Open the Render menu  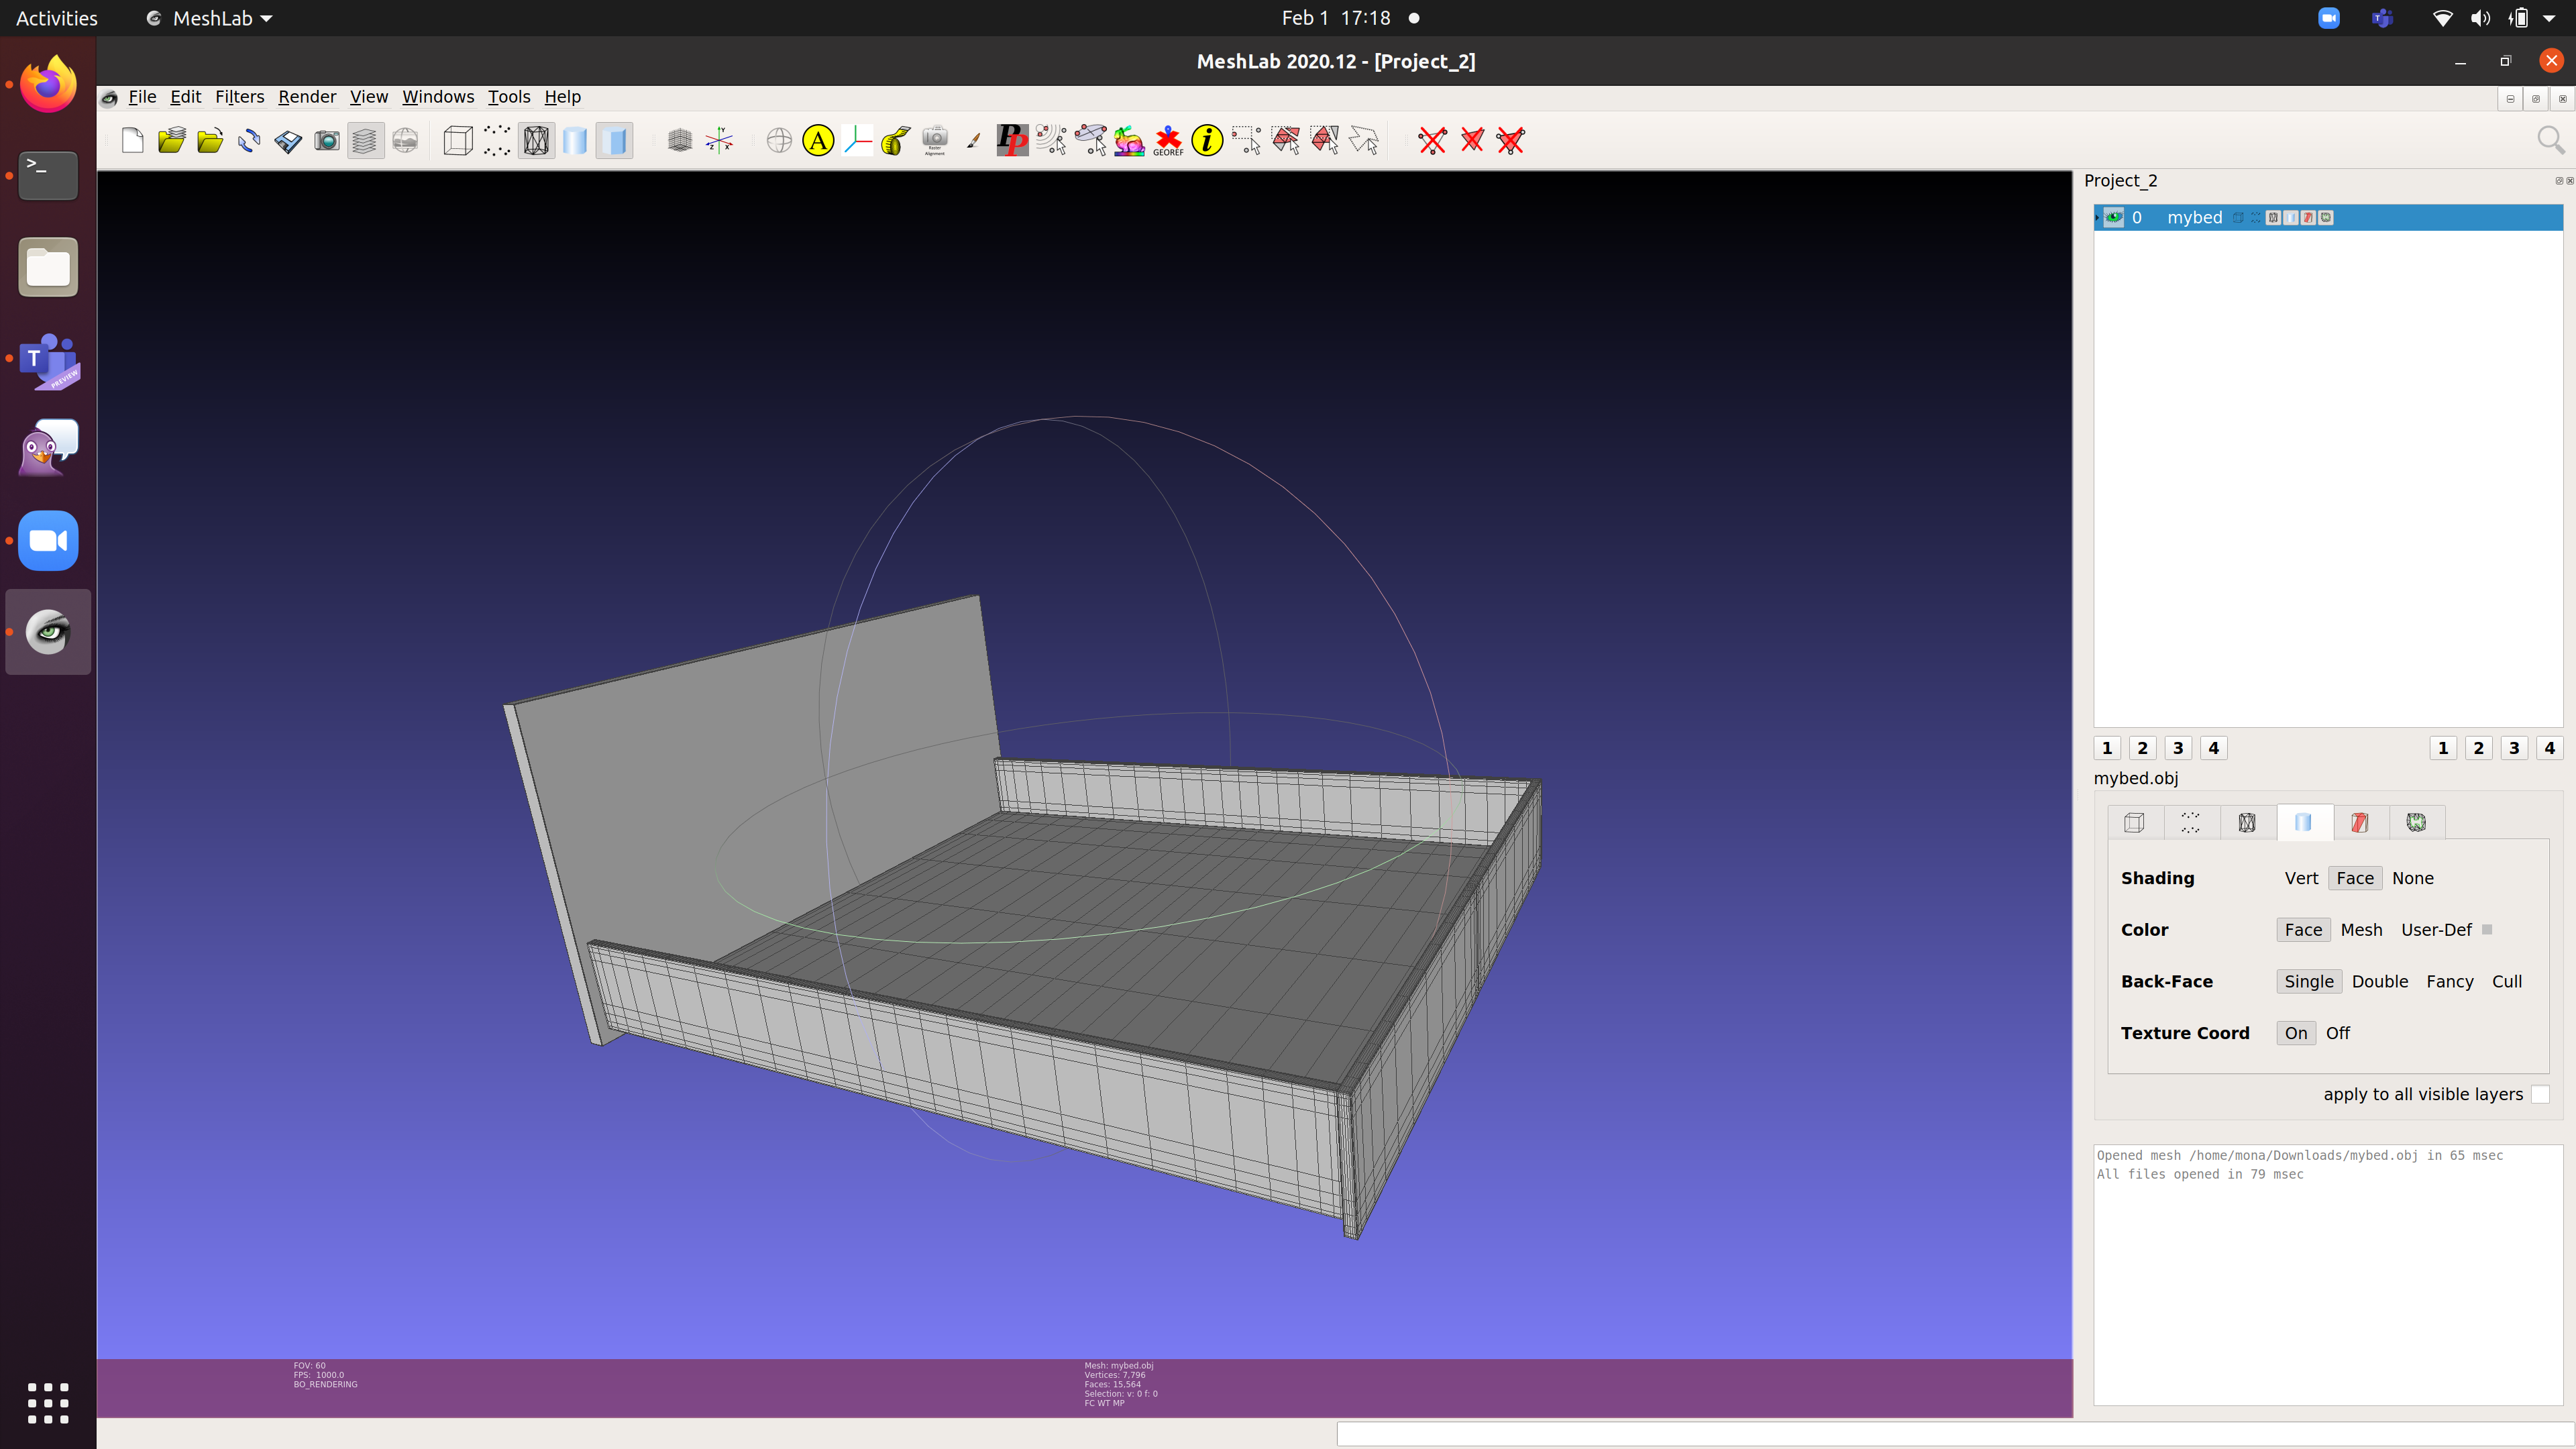pyautogui.click(x=306, y=97)
